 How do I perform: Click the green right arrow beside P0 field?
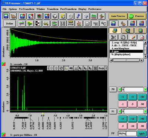[145, 89]
